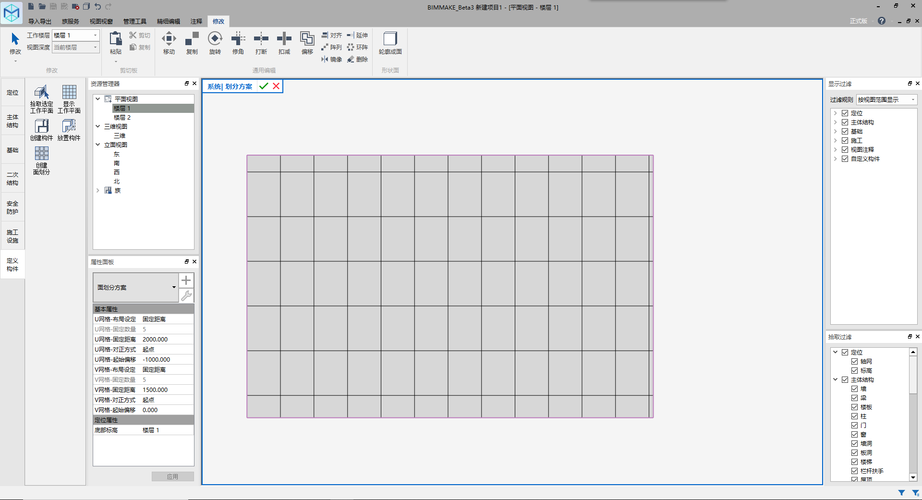Cancel the 划分方案 with red X
The width and height of the screenshot is (922, 500).
[276, 86]
